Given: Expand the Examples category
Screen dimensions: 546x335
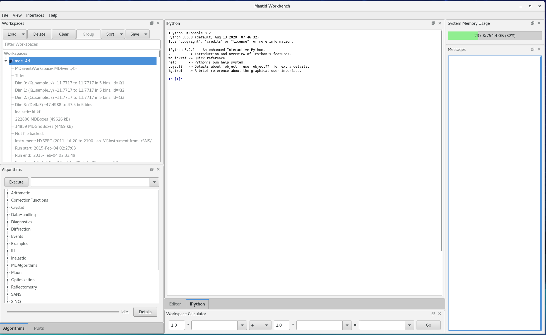Looking at the screenshot, I should (x=8, y=244).
